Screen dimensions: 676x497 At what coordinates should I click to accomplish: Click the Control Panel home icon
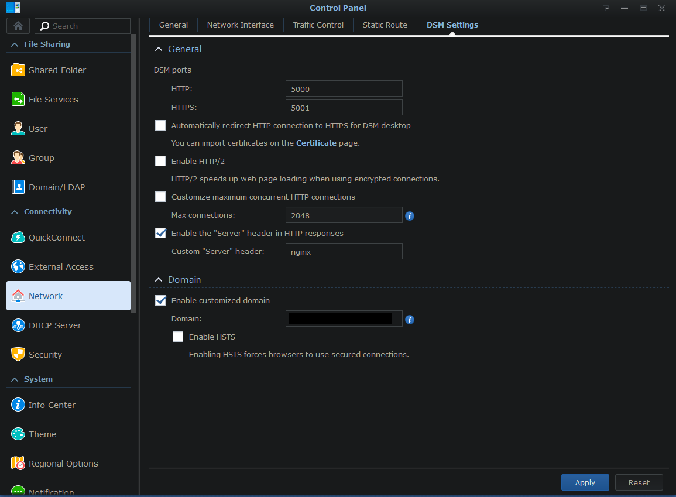tap(18, 26)
